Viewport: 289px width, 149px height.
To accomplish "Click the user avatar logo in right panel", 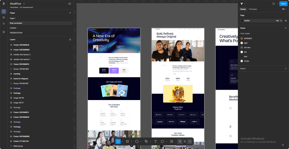I will coord(241,4).
